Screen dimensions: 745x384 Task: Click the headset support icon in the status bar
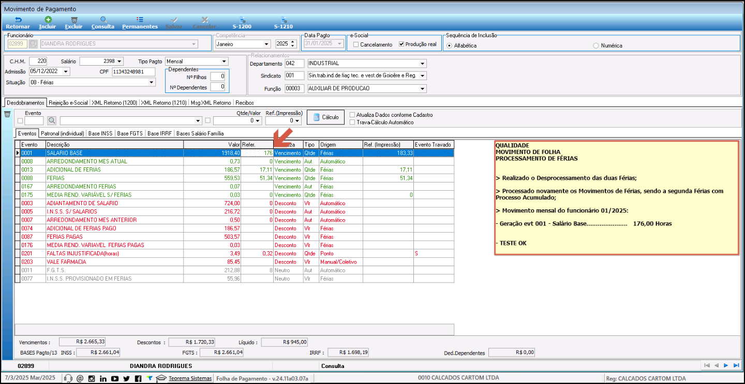pyautogui.click(x=68, y=378)
